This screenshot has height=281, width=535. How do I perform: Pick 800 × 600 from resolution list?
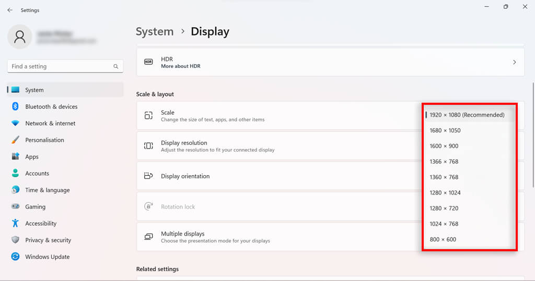tap(443, 239)
